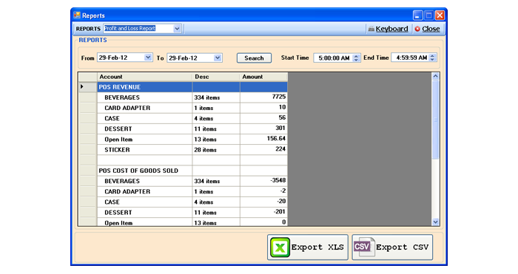
Task: Open the Profit and Loss Report dropdown
Action: pyautogui.click(x=177, y=29)
